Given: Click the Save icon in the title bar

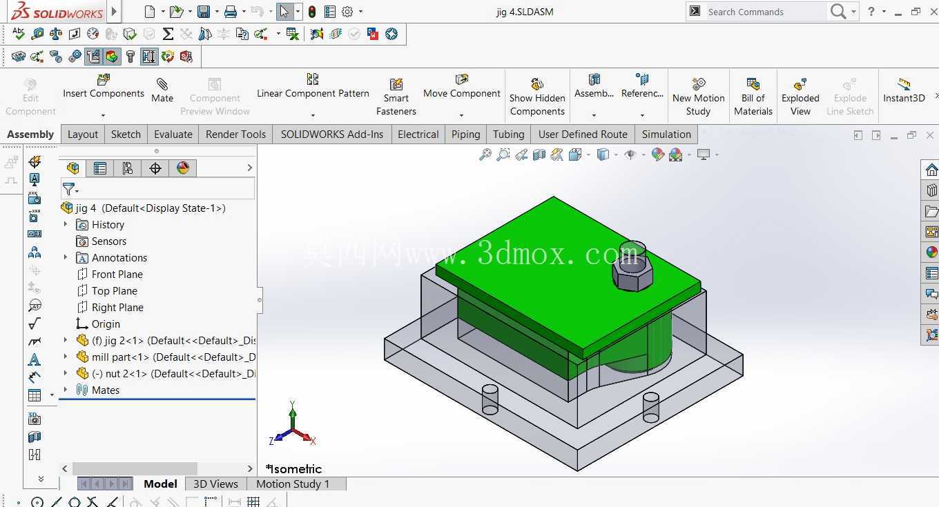Looking at the screenshot, I should point(203,12).
